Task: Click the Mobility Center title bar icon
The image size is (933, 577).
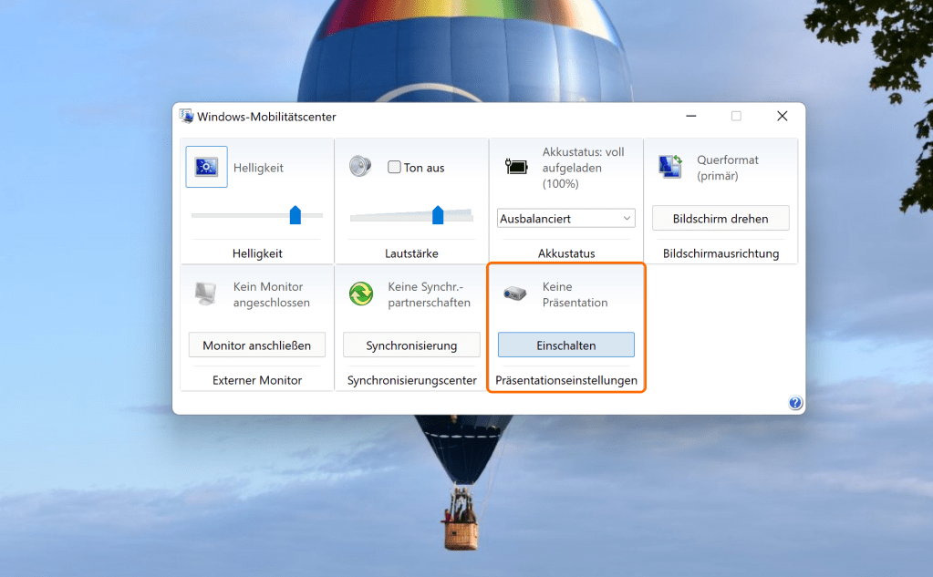Action: 187,117
